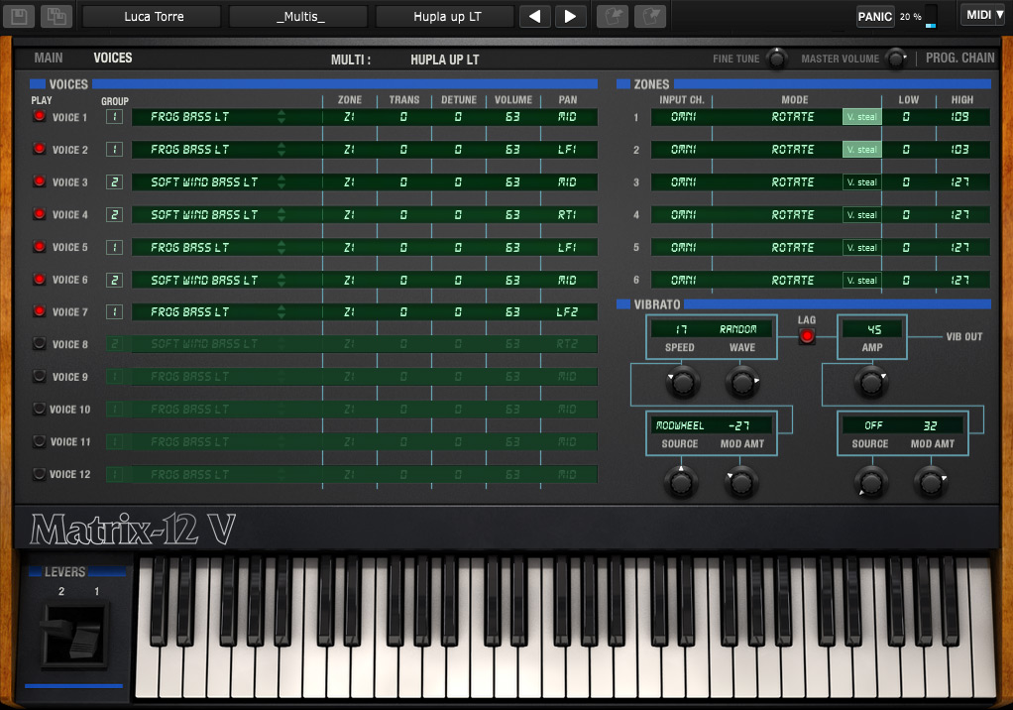Click the group number box of Voice 6

[114, 280]
